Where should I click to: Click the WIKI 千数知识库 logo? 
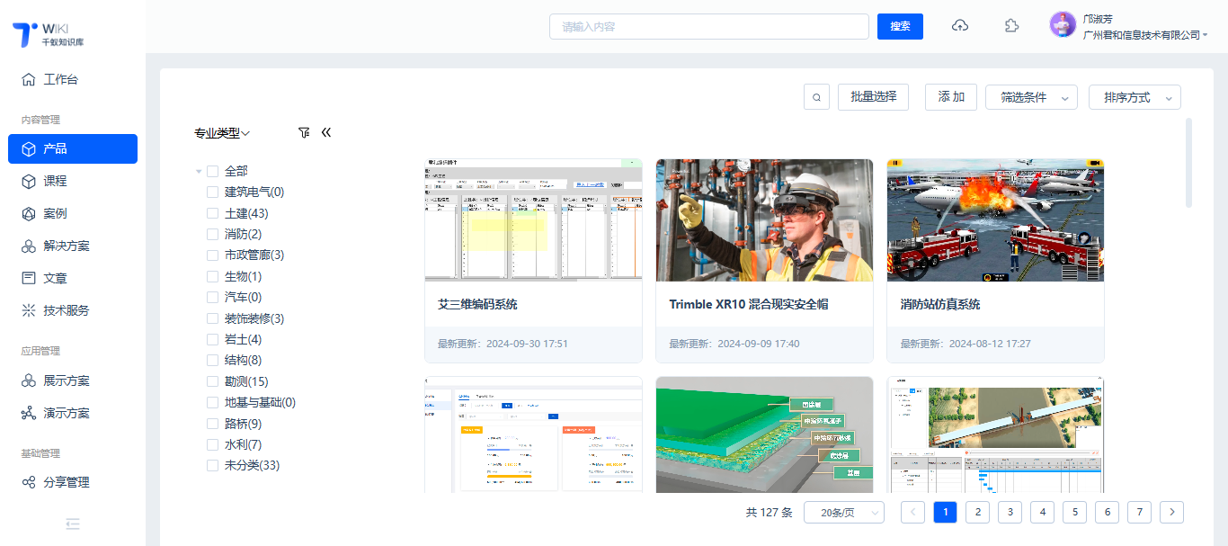(49, 34)
